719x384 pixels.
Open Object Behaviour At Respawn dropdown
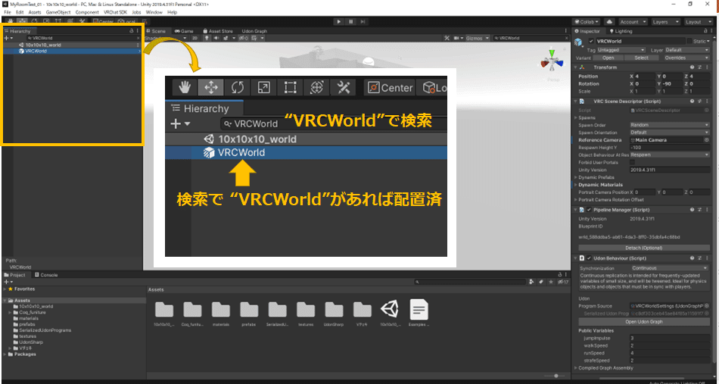670,155
